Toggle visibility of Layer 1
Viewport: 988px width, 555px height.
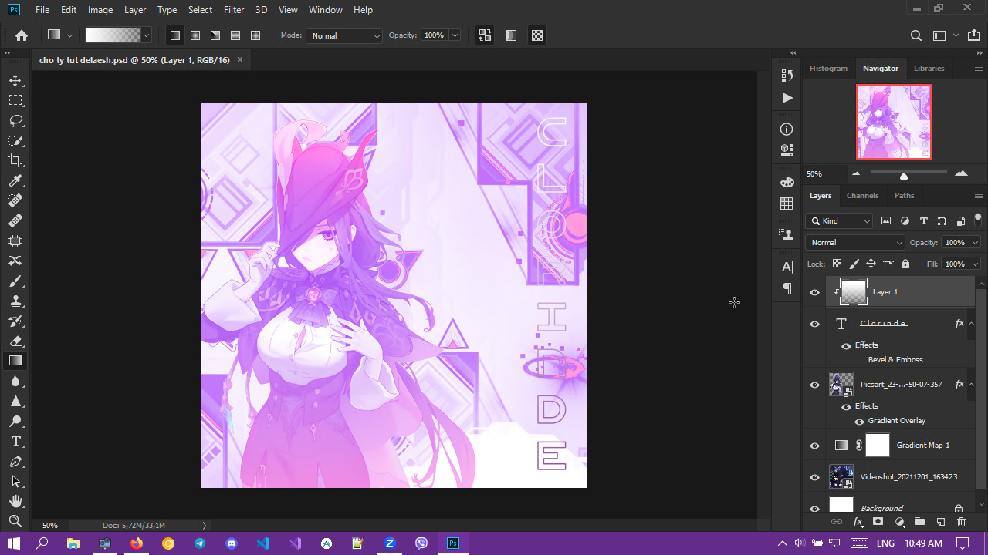click(x=814, y=292)
